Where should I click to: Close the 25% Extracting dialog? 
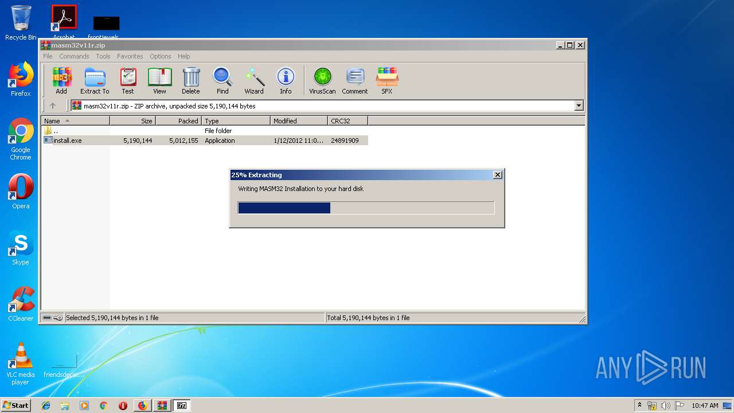498,175
